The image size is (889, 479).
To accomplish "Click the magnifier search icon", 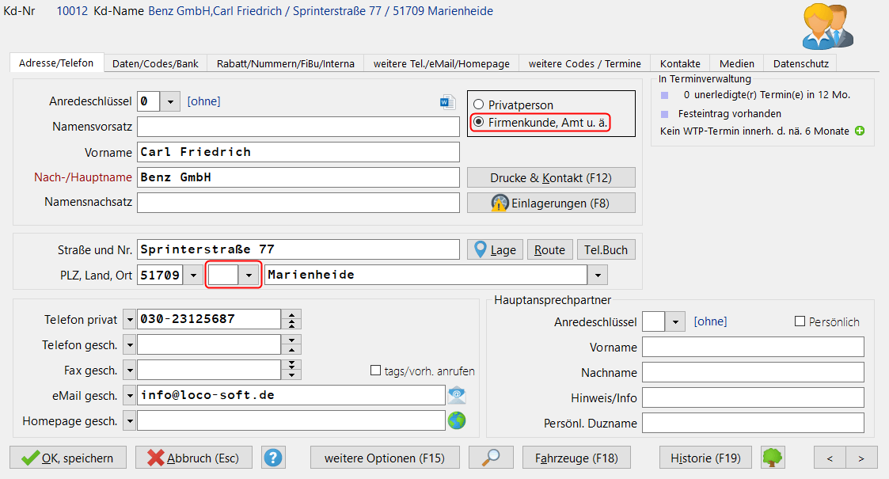I will click(491, 457).
